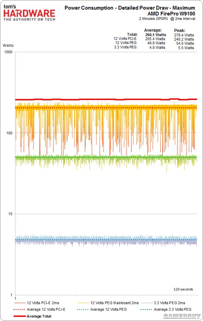Click the 'Watts' y-axis title

[8, 46]
